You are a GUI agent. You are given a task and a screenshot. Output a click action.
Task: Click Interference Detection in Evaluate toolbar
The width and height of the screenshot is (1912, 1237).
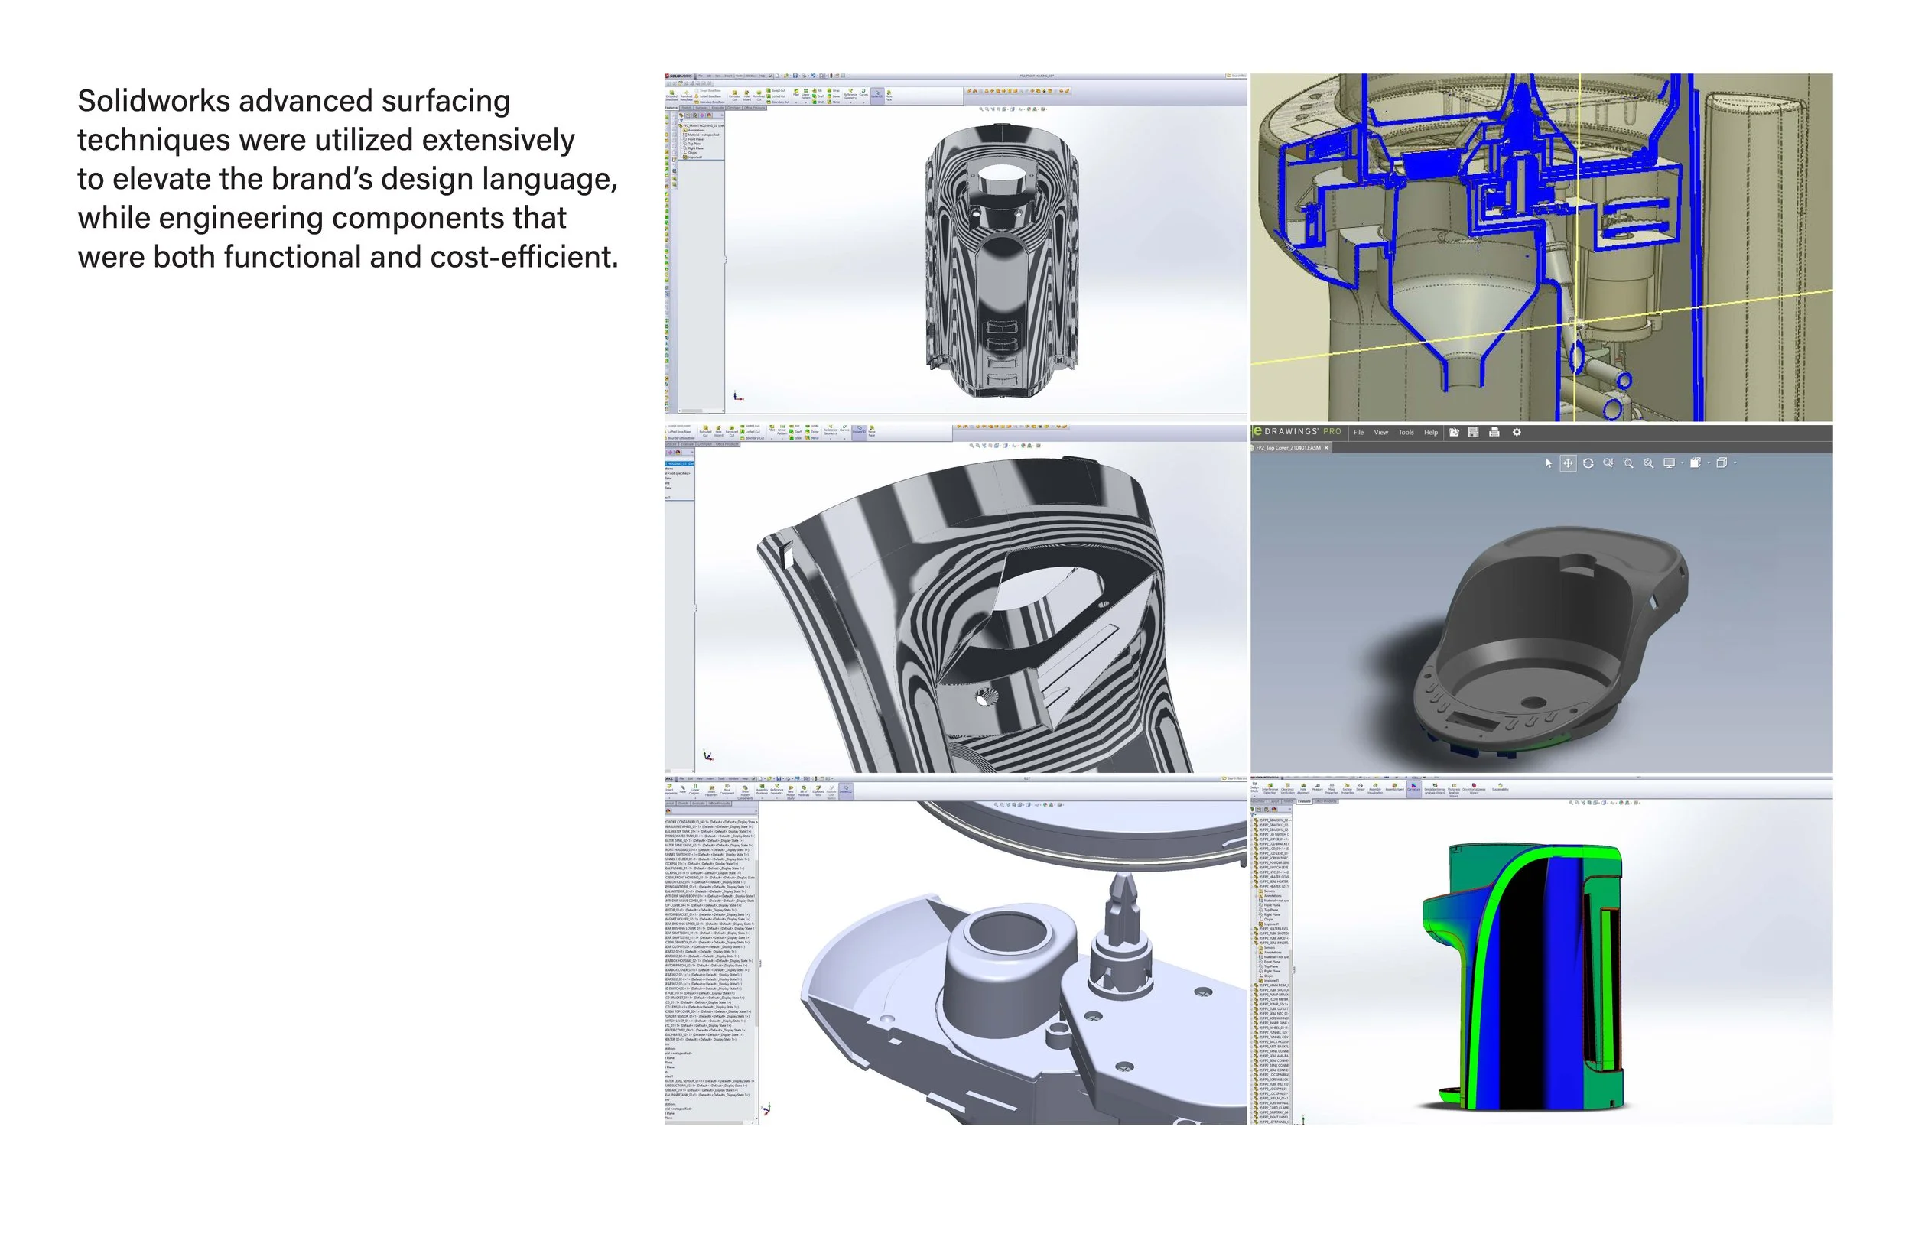tap(1270, 788)
